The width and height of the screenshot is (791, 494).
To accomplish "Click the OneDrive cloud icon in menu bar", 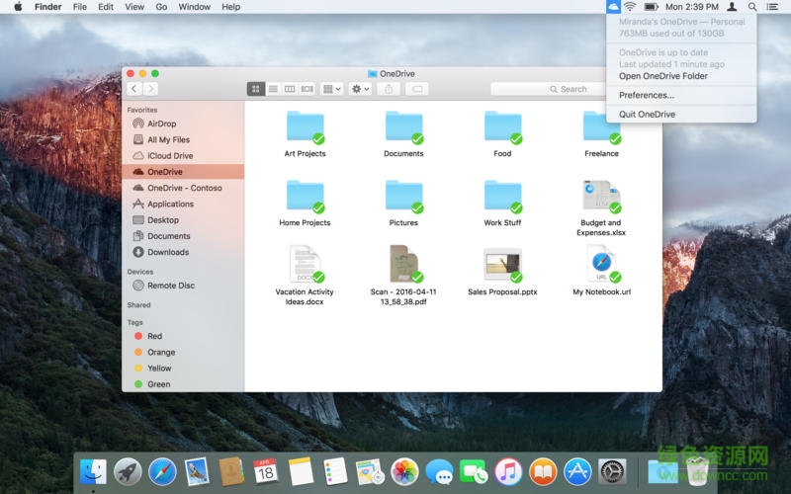I will click(614, 7).
